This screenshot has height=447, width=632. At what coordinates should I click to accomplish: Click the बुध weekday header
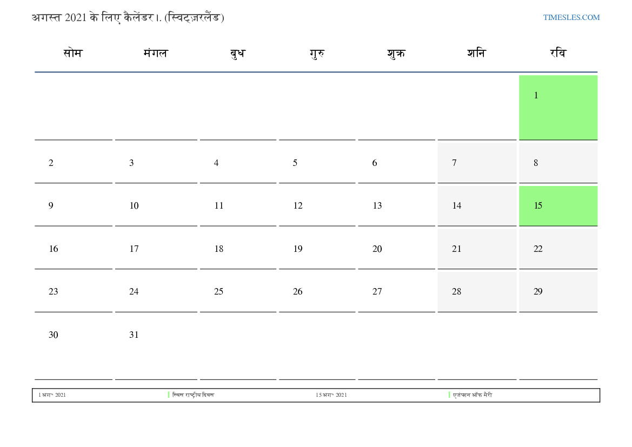tap(237, 53)
